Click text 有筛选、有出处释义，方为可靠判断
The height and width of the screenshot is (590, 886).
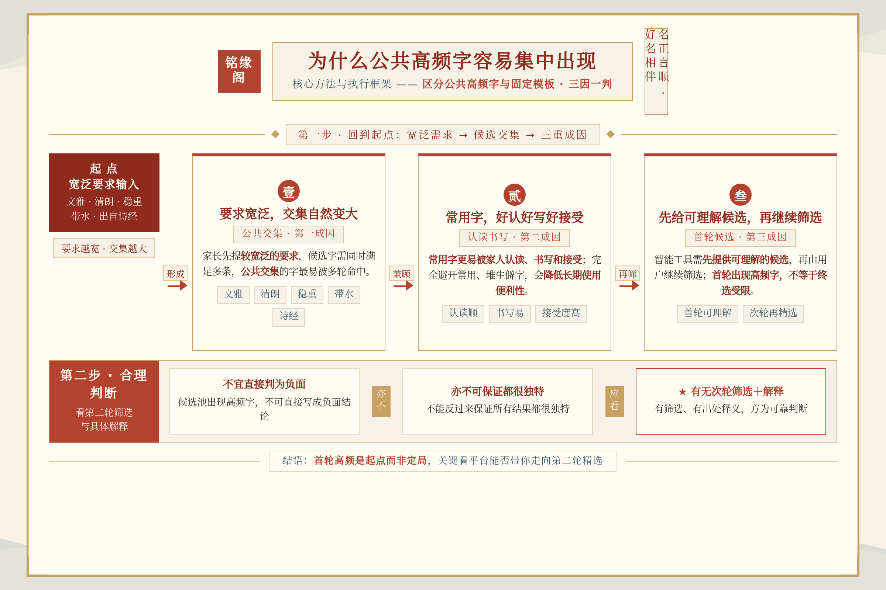tap(731, 409)
